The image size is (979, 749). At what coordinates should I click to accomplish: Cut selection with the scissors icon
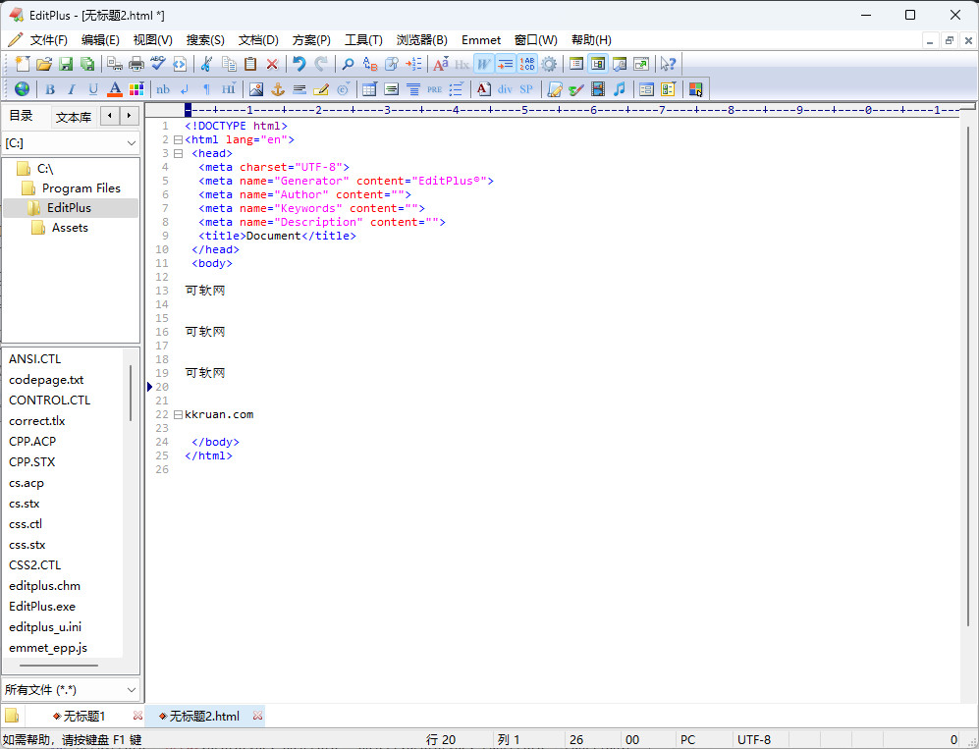click(206, 64)
